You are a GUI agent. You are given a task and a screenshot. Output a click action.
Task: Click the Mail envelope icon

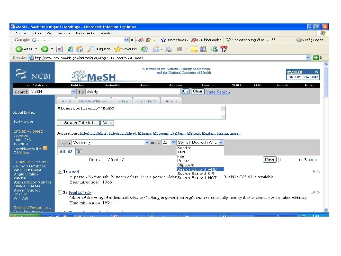(x=156, y=49)
